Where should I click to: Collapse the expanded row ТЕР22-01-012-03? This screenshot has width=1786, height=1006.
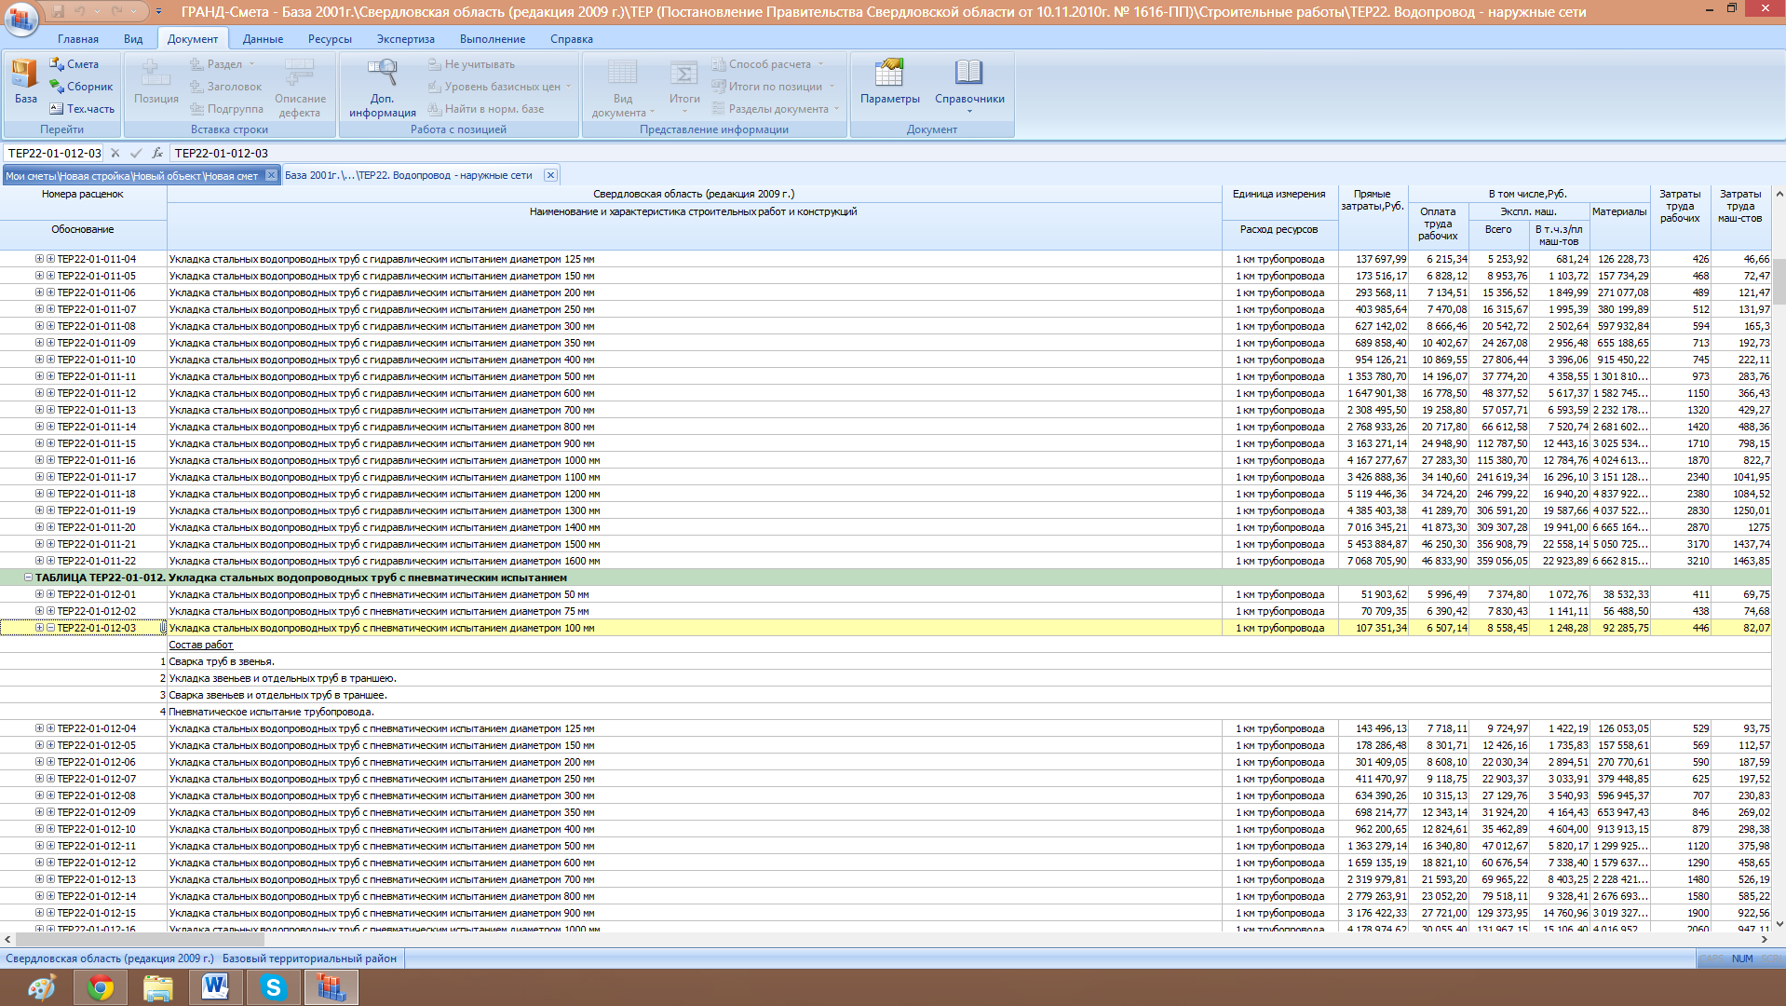coord(50,628)
